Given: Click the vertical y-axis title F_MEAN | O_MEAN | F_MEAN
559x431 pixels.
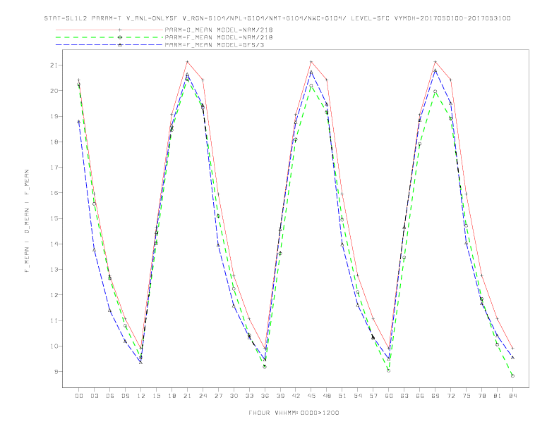Looking at the screenshot, I should pos(27,221).
